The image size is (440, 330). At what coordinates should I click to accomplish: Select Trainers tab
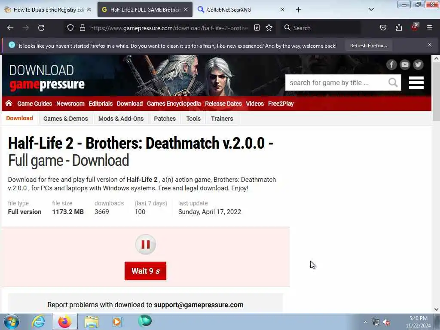coord(222,119)
